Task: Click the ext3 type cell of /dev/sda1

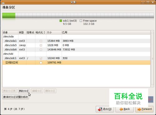Action: click(x=22, y=41)
